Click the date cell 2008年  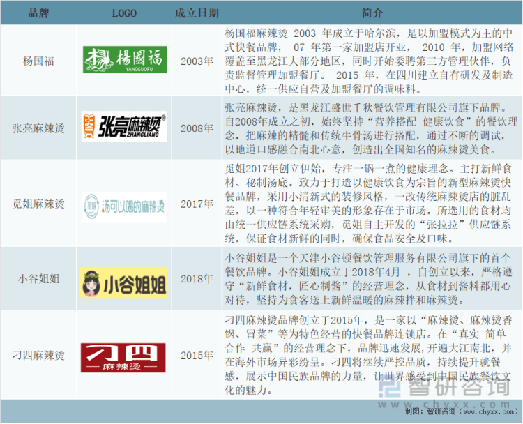(x=197, y=128)
